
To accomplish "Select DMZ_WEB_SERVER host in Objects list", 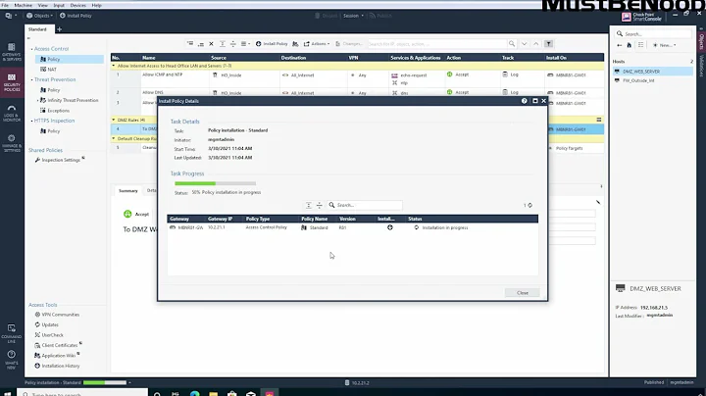I will point(652,72).
